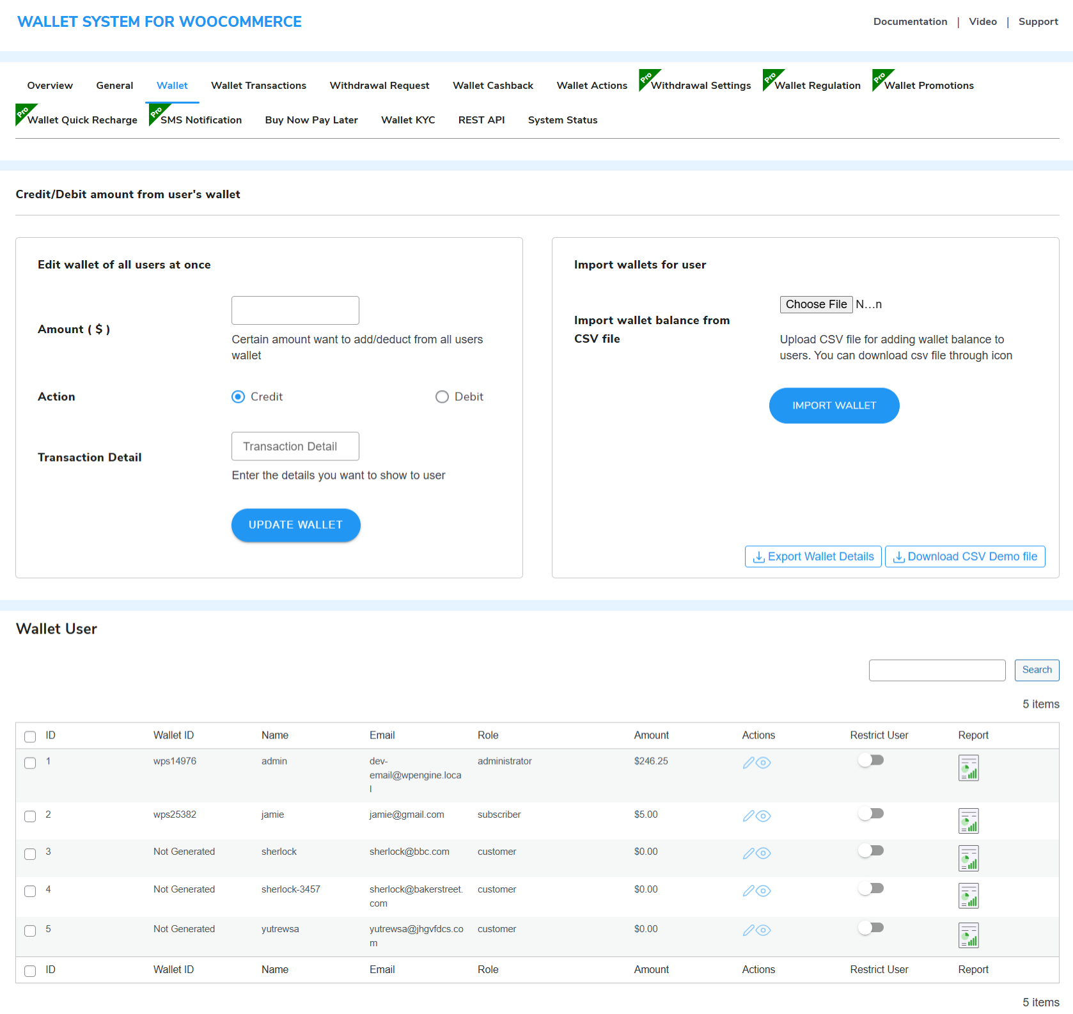Viewport: 1073px width, 1014px height.
Task: Click the Update Wallet button
Action: point(295,525)
